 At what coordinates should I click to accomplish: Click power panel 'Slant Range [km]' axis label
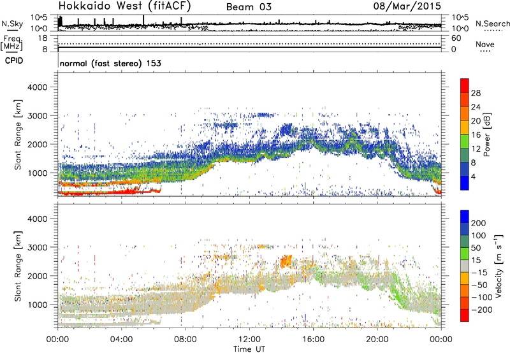tap(18, 134)
